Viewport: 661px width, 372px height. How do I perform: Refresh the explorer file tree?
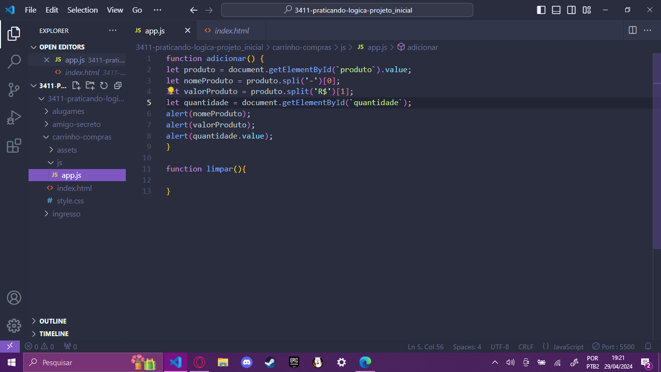104,86
